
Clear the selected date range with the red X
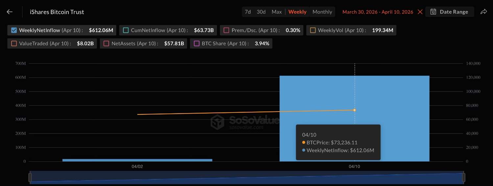420,12
